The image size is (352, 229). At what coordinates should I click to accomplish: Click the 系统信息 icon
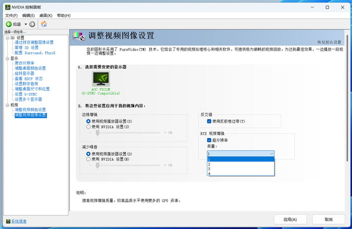[x=8, y=221]
